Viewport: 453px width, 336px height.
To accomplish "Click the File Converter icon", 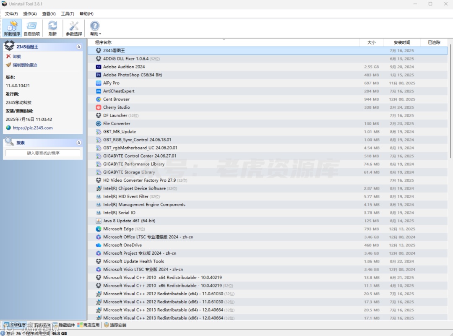I will click(x=99, y=123).
